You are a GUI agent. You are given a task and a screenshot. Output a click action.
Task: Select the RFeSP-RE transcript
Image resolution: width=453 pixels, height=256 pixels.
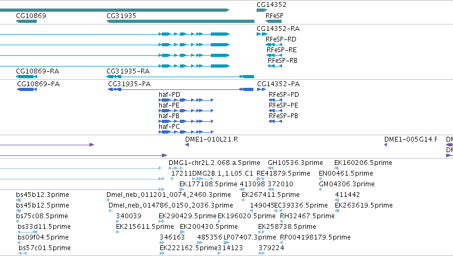coord(274,55)
